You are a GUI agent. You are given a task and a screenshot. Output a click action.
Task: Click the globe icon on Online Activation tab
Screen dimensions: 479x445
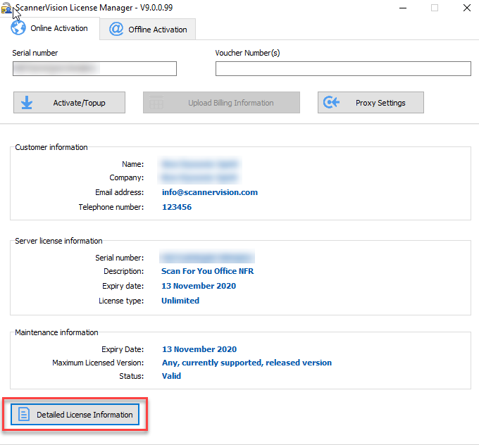pos(18,29)
